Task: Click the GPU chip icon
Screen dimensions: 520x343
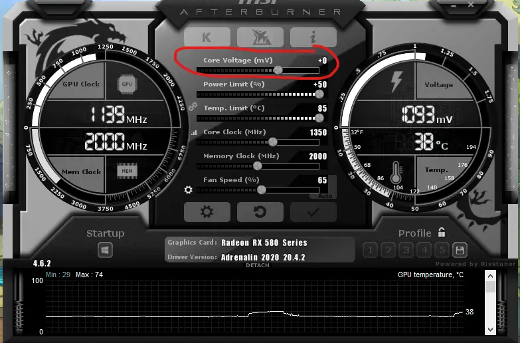Action: [127, 84]
